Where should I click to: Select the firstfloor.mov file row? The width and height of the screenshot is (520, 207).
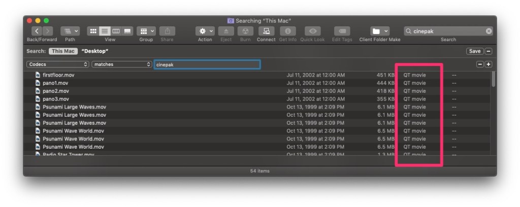tap(58, 75)
